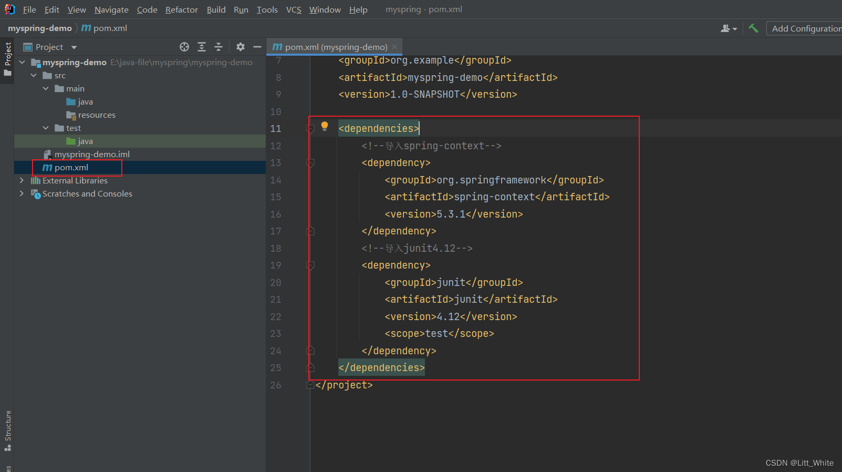The width and height of the screenshot is (842, 472).
Task: Open the Structure tool window side tab
Action: point(7,430)
